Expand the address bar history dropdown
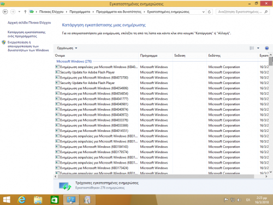Image resolution: width=273 pixels, height=205 pixels. pyautogui.click(x=204, y=12)
